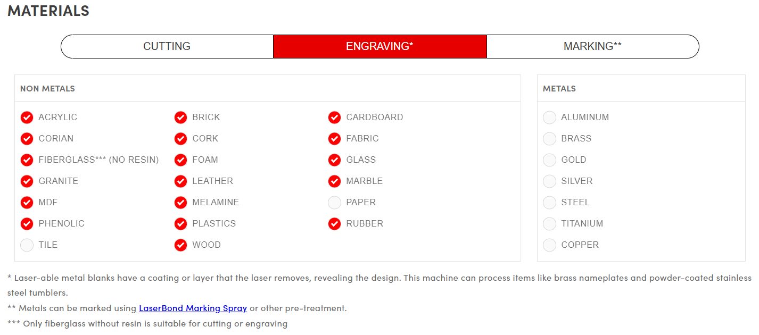Click the checkmark icon beside MELAMINE
The width and height of the screenshot is (759, 335).
pyautogui.click(x=180, y=203)
